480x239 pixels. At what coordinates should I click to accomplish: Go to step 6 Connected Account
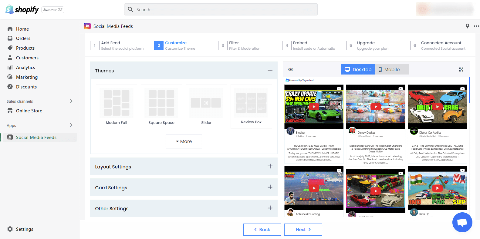coord(438,45)
